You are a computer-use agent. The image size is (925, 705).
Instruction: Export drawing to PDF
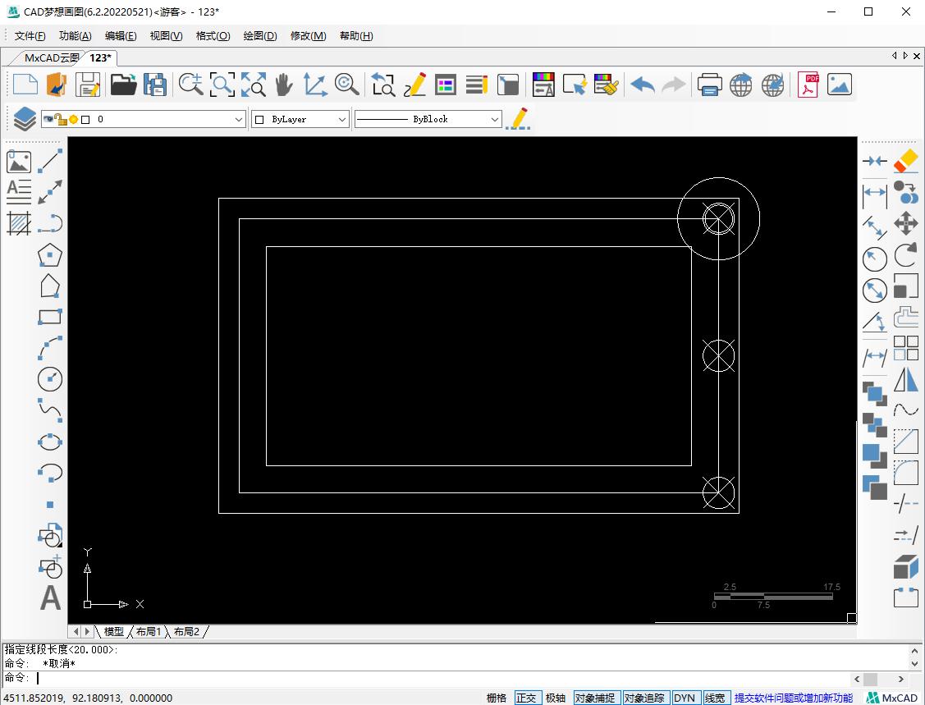click(808, 85)
